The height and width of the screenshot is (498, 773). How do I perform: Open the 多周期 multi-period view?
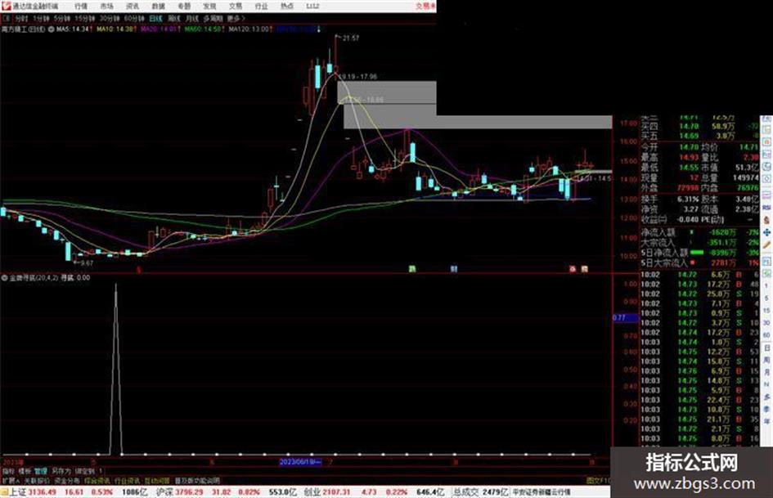[213, 19]
